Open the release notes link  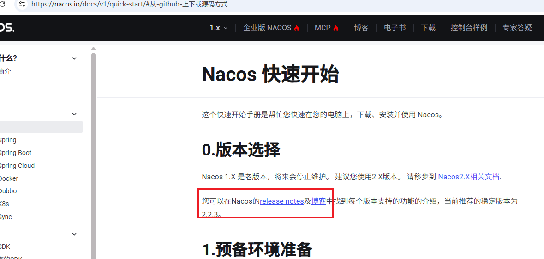point(282,201)
